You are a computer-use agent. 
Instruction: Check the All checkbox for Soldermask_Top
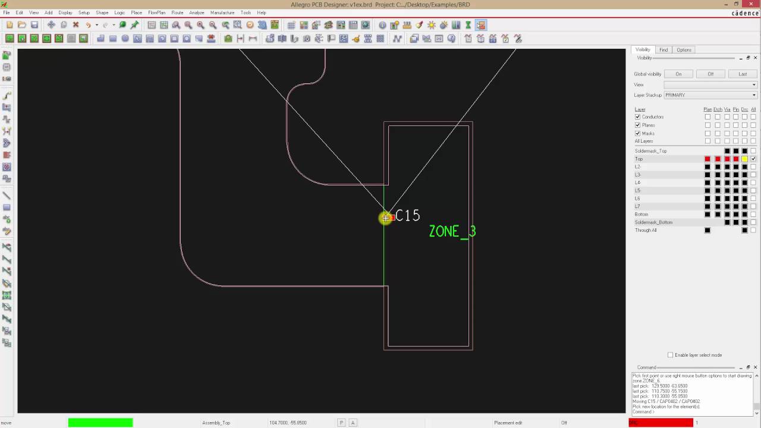753,151
